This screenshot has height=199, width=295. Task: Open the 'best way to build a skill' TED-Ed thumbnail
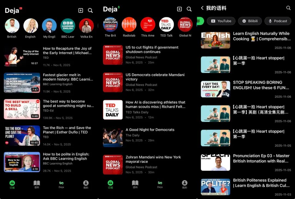22,109
